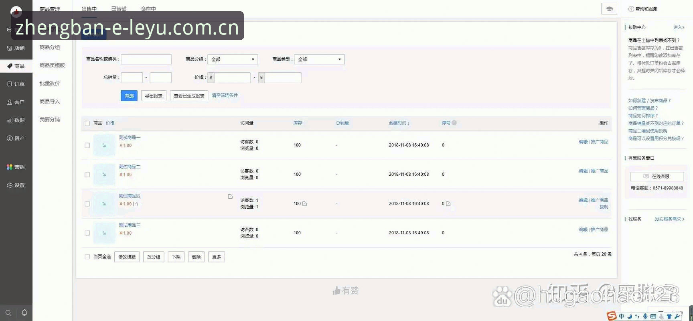Click the blue 筛选 filter button
The image size is (693, 321).
[129, 96]
